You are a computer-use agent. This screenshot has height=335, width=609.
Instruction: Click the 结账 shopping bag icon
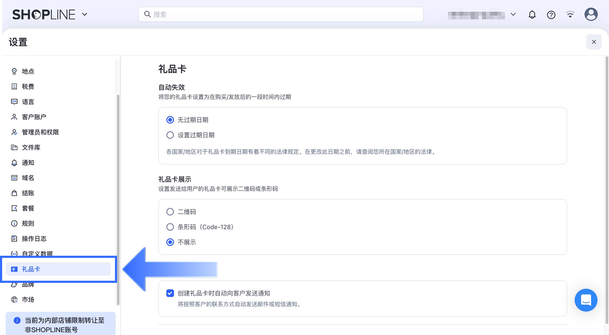click(14, 193)
